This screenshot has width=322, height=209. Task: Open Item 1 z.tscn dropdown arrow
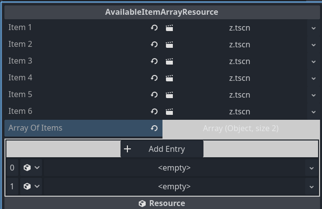point(314,28)
